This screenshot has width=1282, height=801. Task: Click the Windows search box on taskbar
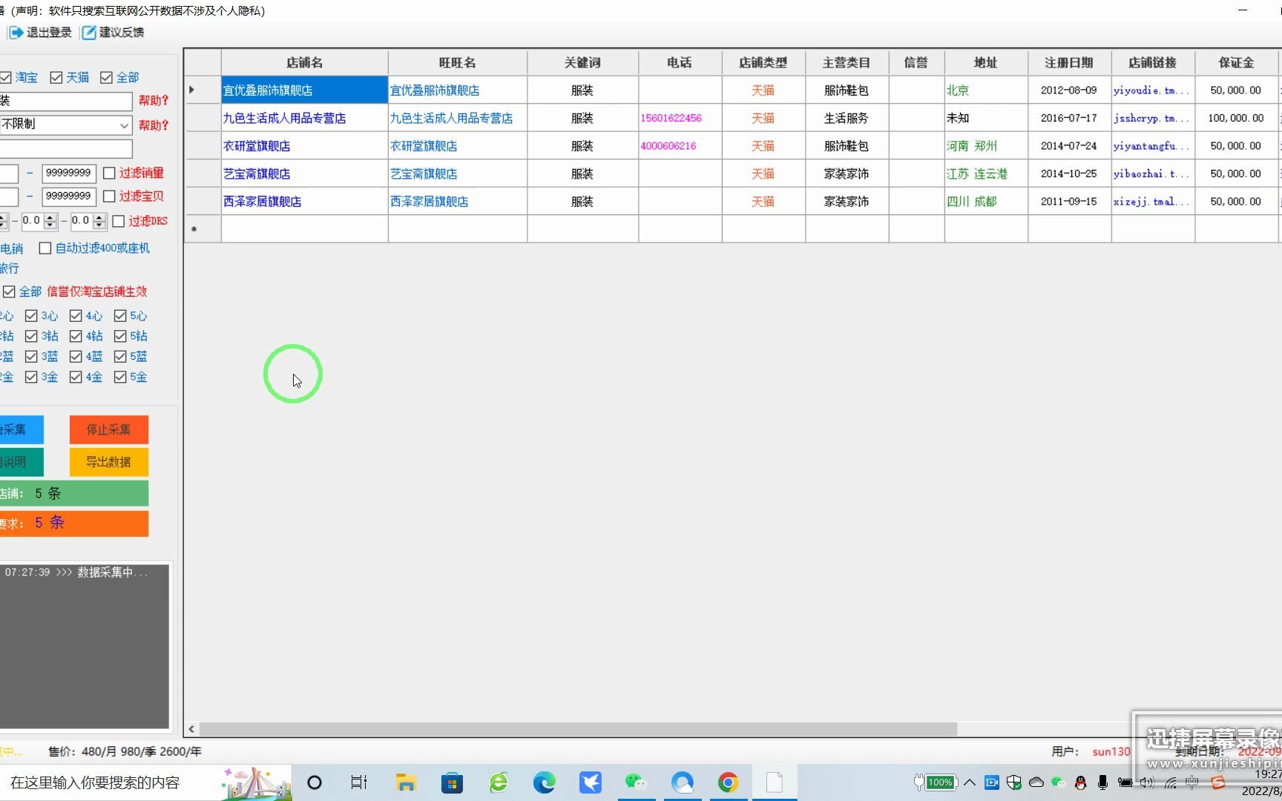pyautogui.click(x=146, y=782)
